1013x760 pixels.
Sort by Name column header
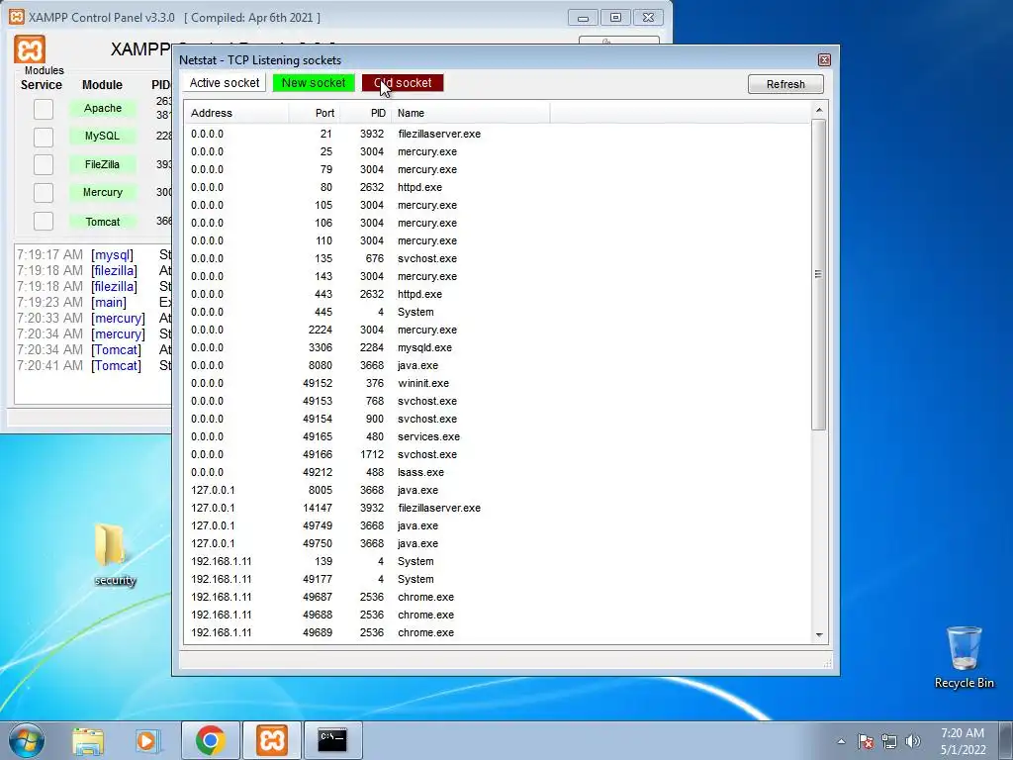click(471, 113)
